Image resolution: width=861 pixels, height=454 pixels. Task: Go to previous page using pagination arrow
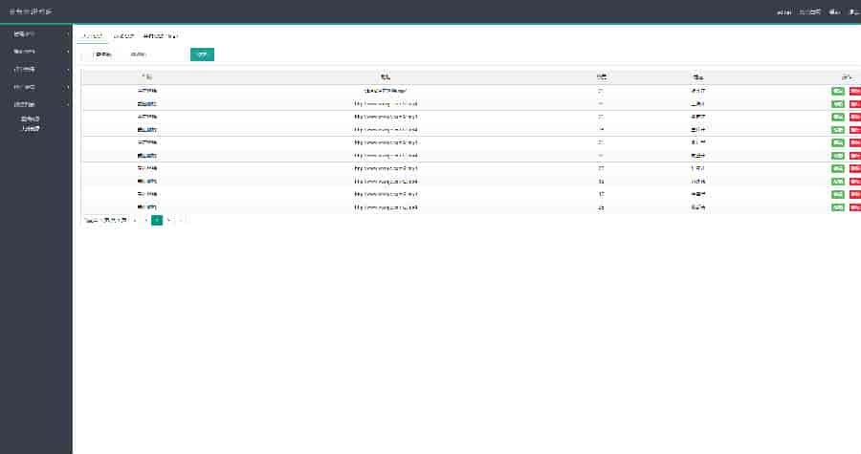145,220
